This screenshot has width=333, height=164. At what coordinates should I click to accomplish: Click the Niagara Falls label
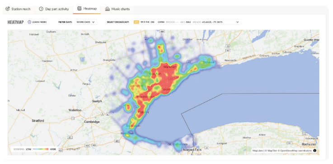click(x=192, y=150)
